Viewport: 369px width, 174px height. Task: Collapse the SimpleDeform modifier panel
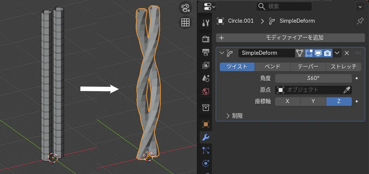click(221, 53)
